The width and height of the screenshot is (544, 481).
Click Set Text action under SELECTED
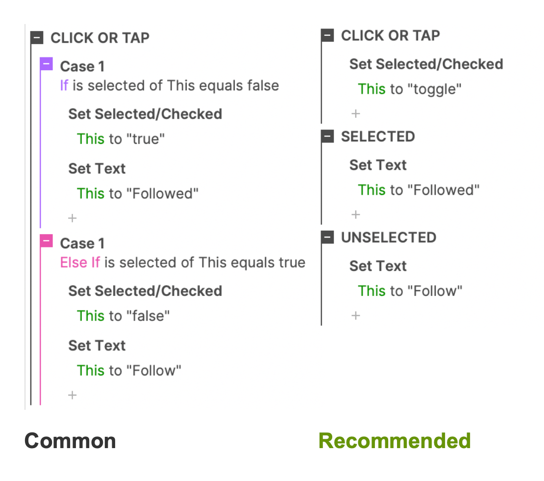coord(378,165)
